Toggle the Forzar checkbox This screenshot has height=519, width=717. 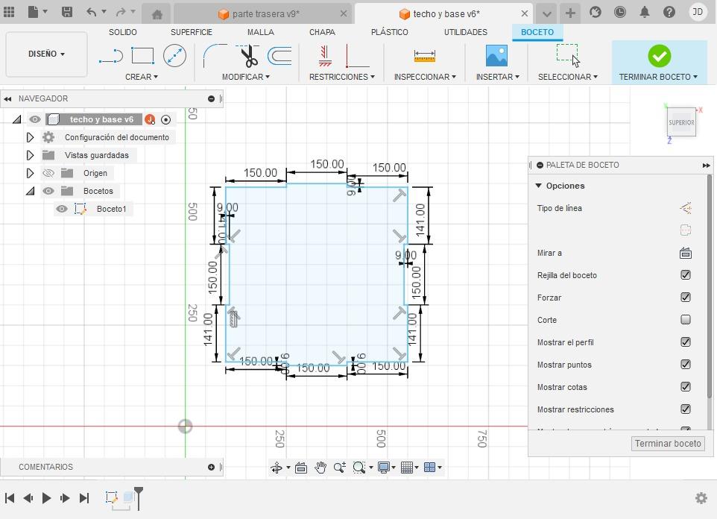pyautogui.click(x=685, y=298)
